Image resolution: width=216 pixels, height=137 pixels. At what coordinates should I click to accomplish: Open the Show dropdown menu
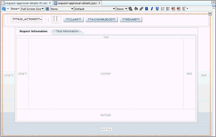15,9
